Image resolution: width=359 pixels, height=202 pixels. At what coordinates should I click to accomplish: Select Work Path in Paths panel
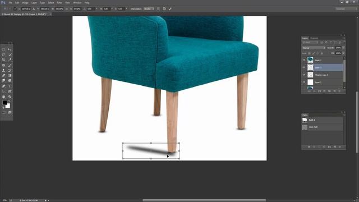pyautogui.click(x=323, y=127)
